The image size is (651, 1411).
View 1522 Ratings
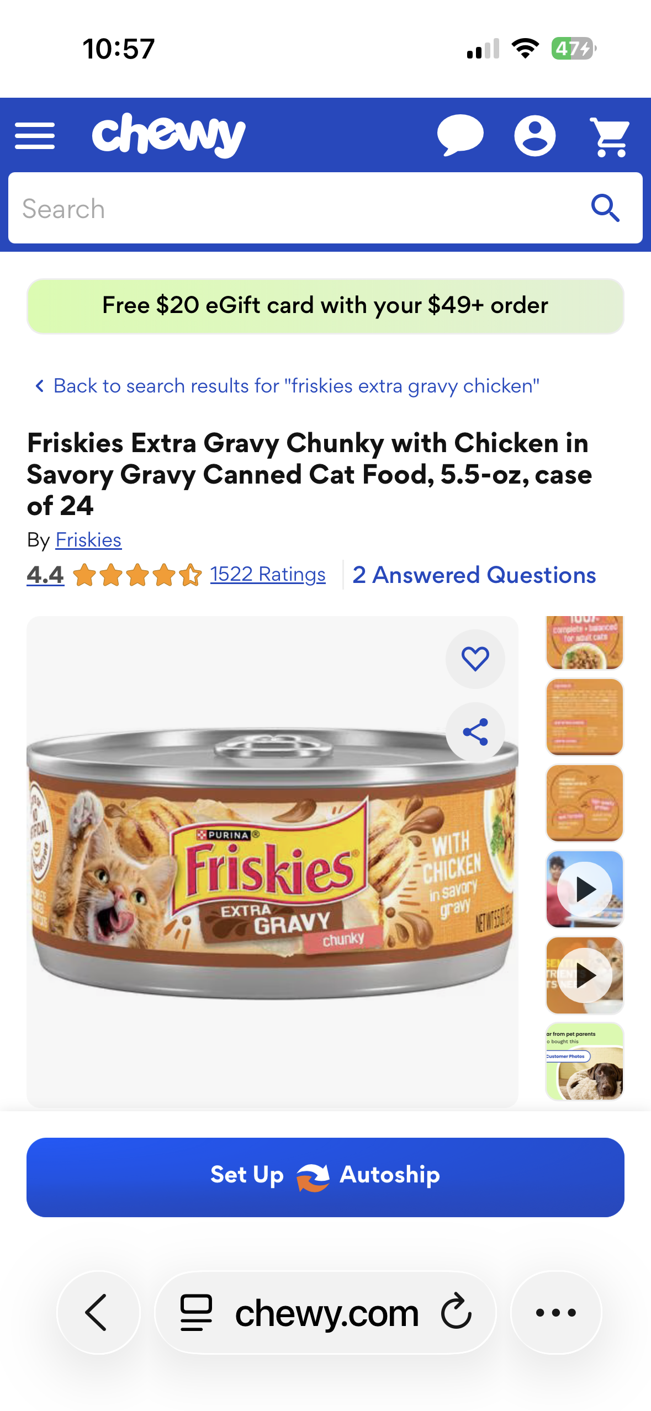(x=268, y=574)
